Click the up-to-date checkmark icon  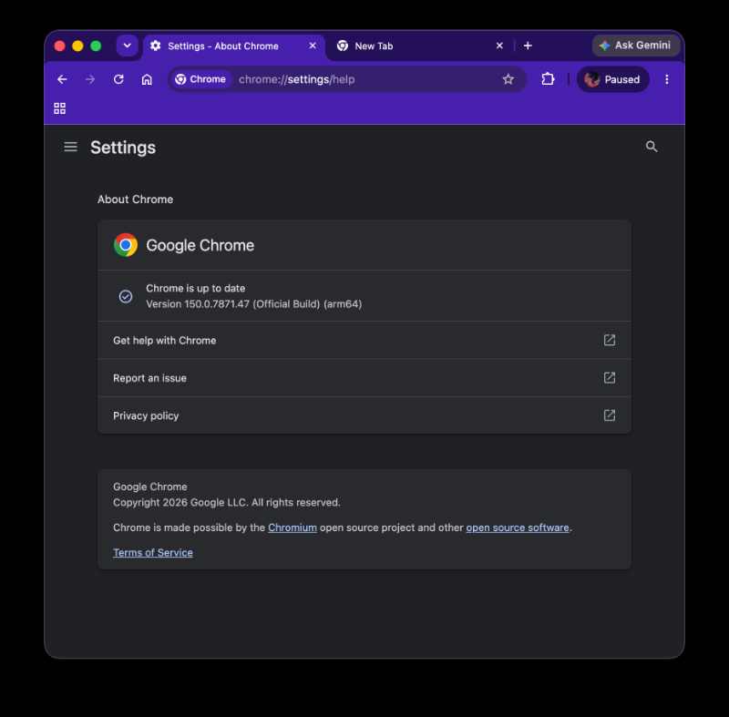tap(126, 296)
